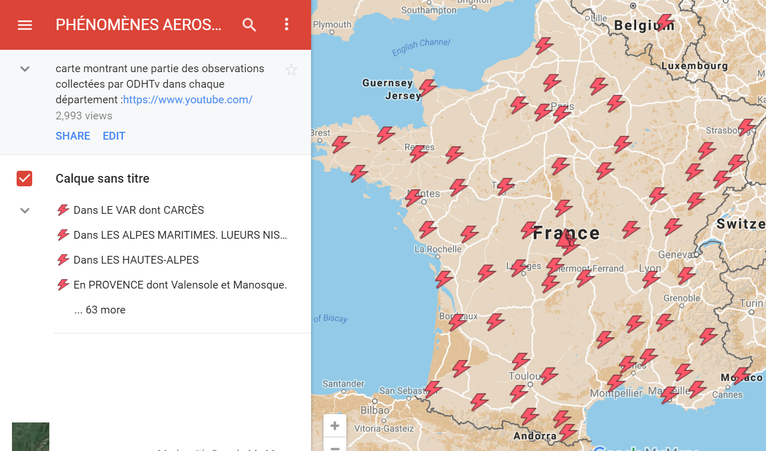766x451 pixels.
Task: Open the youtube.com link in description
Action: 187,100
